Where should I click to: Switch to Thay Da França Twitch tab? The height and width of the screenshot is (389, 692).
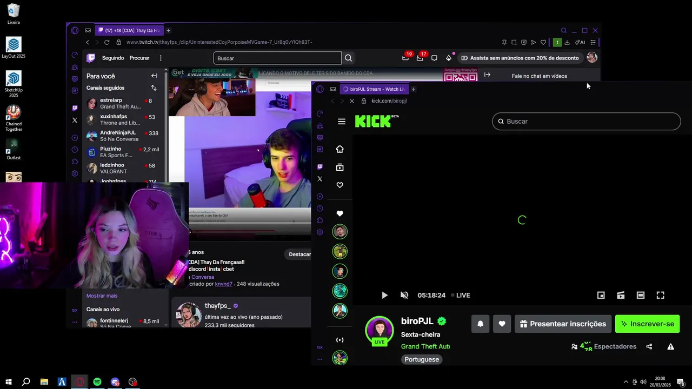click(129, 30)
